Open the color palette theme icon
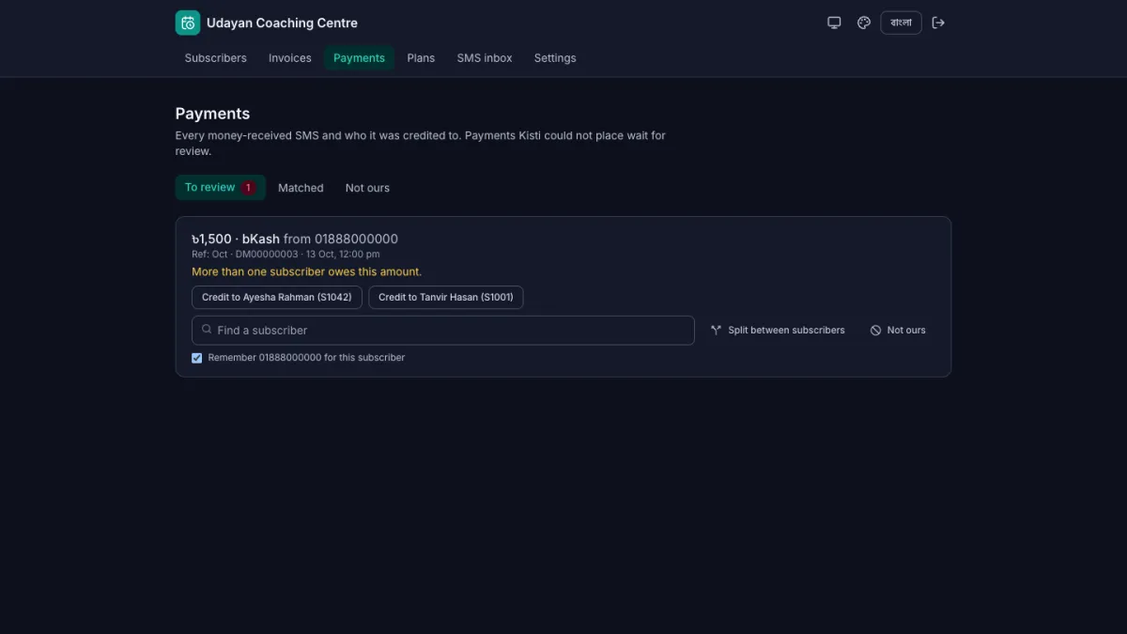 864,23
